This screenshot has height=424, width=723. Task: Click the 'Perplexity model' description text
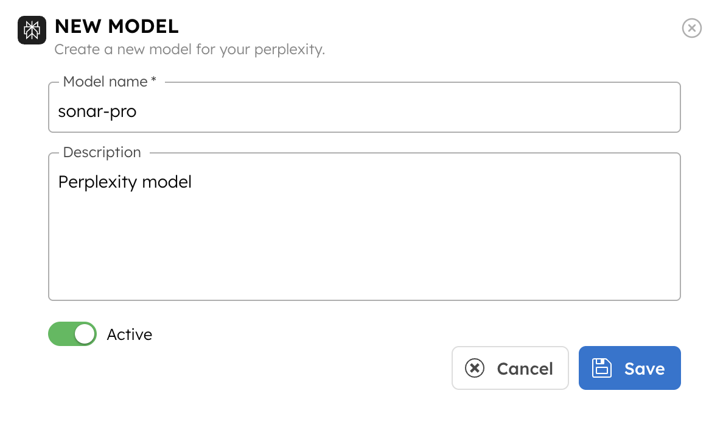pyautogui.click(x=125, y=182)
